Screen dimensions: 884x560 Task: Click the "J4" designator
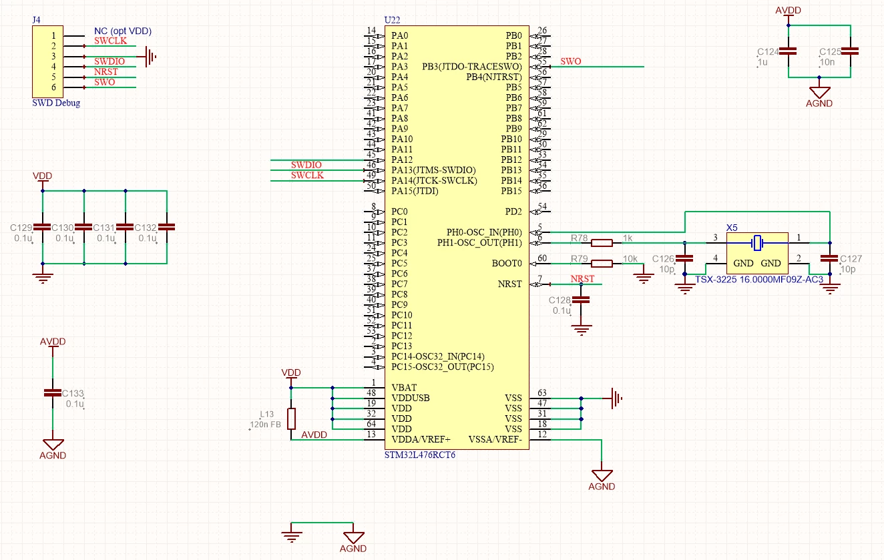pos(36,20)
